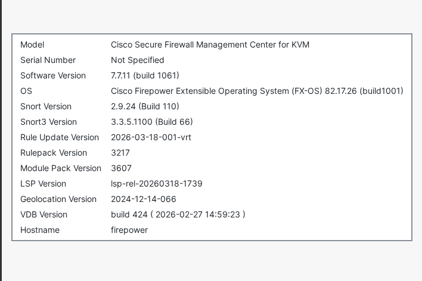Click the Software Version label

pyautogui.click(x=53, y=75)
